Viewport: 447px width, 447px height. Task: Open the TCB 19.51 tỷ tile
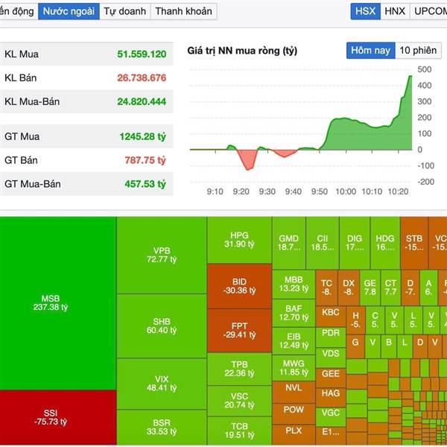point(239,431)
